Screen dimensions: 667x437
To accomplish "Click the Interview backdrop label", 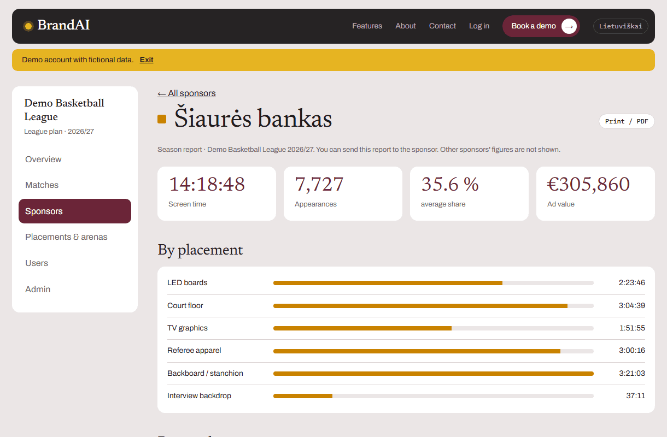I will coord(199,396).
